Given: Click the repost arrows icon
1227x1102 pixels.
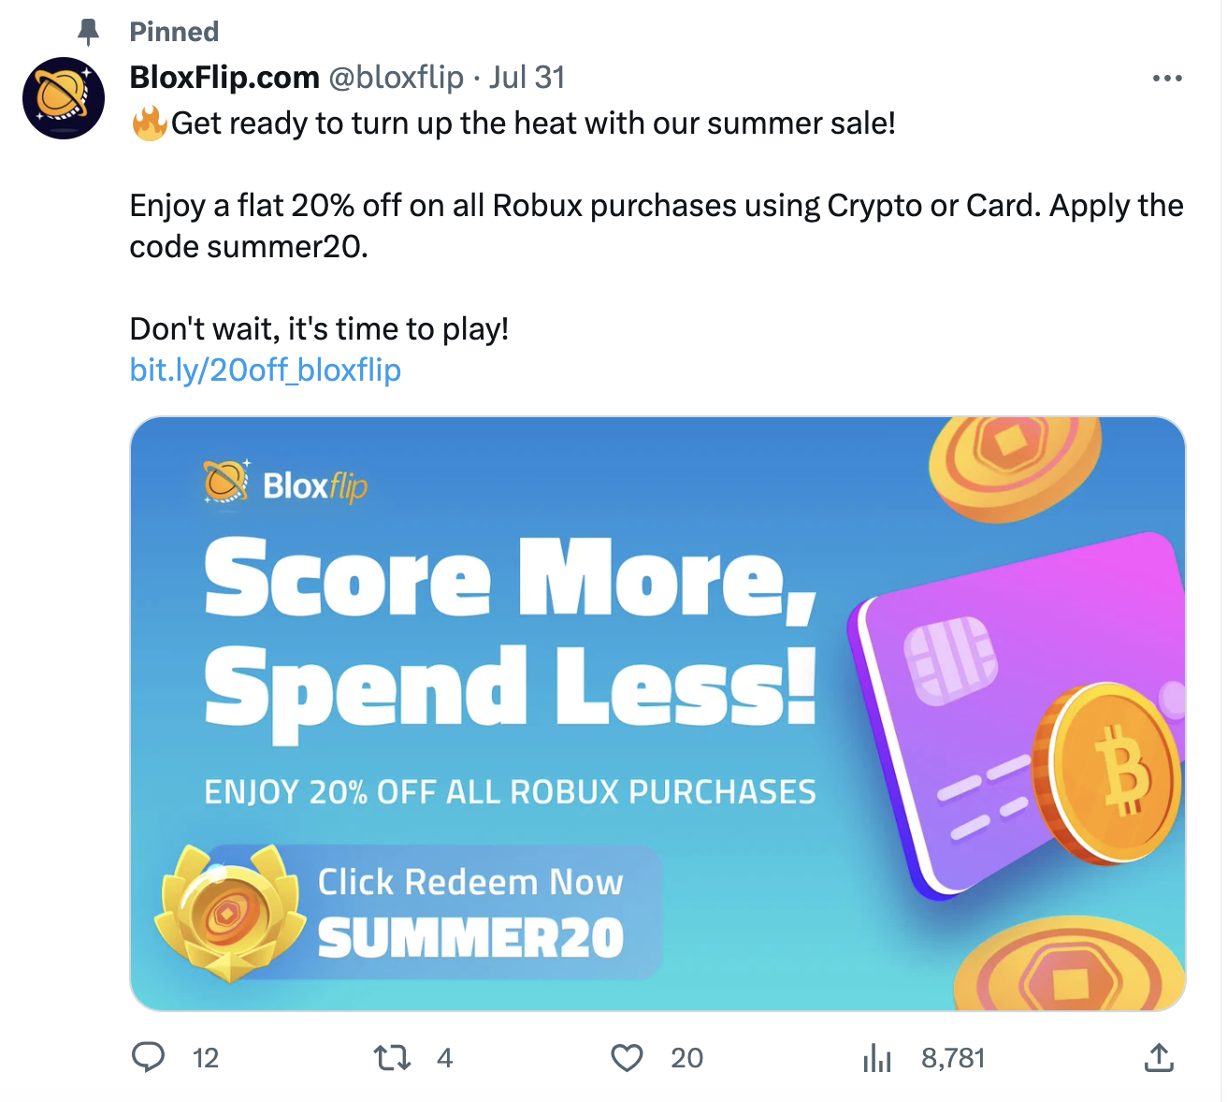Looking at the screenshot, I should point(392,1058).
